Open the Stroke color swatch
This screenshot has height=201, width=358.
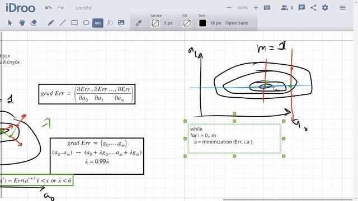(156, 23)
